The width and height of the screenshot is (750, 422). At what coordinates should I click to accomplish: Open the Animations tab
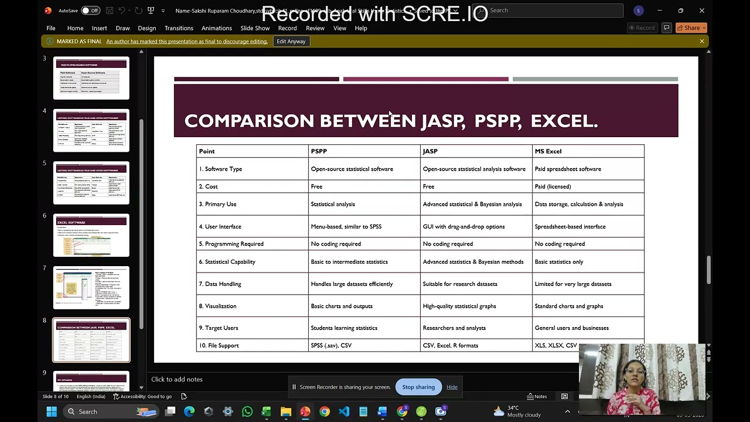coord(217,28)
